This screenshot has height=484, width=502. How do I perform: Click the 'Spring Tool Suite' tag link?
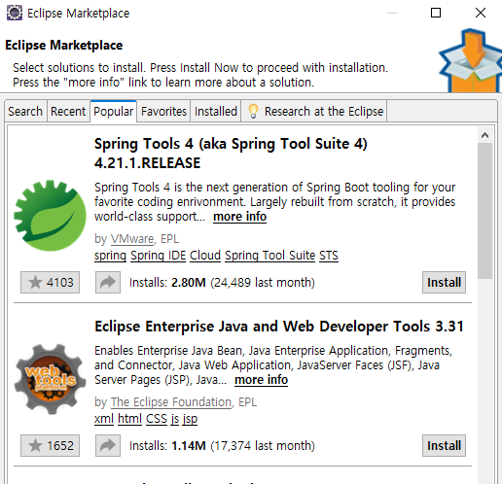tap(269, 256)
